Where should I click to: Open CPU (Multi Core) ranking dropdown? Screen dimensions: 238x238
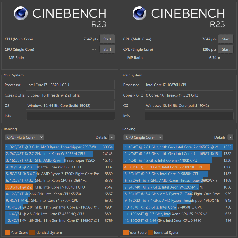coord(24,137)
